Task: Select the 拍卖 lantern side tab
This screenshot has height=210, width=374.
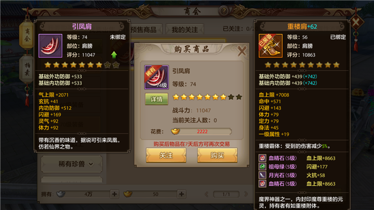Action: tap(27, 69)
